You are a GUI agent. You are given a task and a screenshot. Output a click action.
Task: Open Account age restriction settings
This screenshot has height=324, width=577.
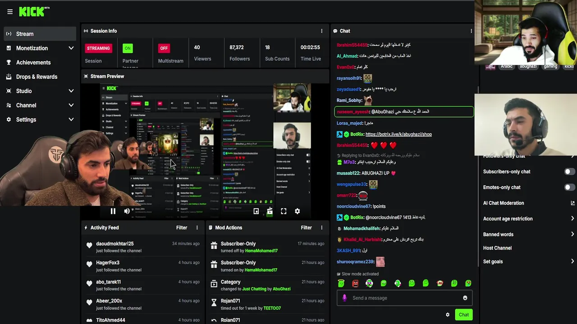pyautogui.click(x=528, y=219)
